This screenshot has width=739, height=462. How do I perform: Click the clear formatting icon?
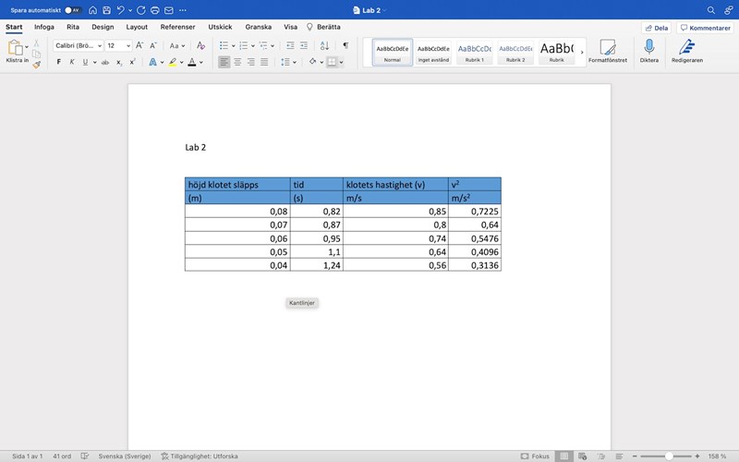point(200,45)
